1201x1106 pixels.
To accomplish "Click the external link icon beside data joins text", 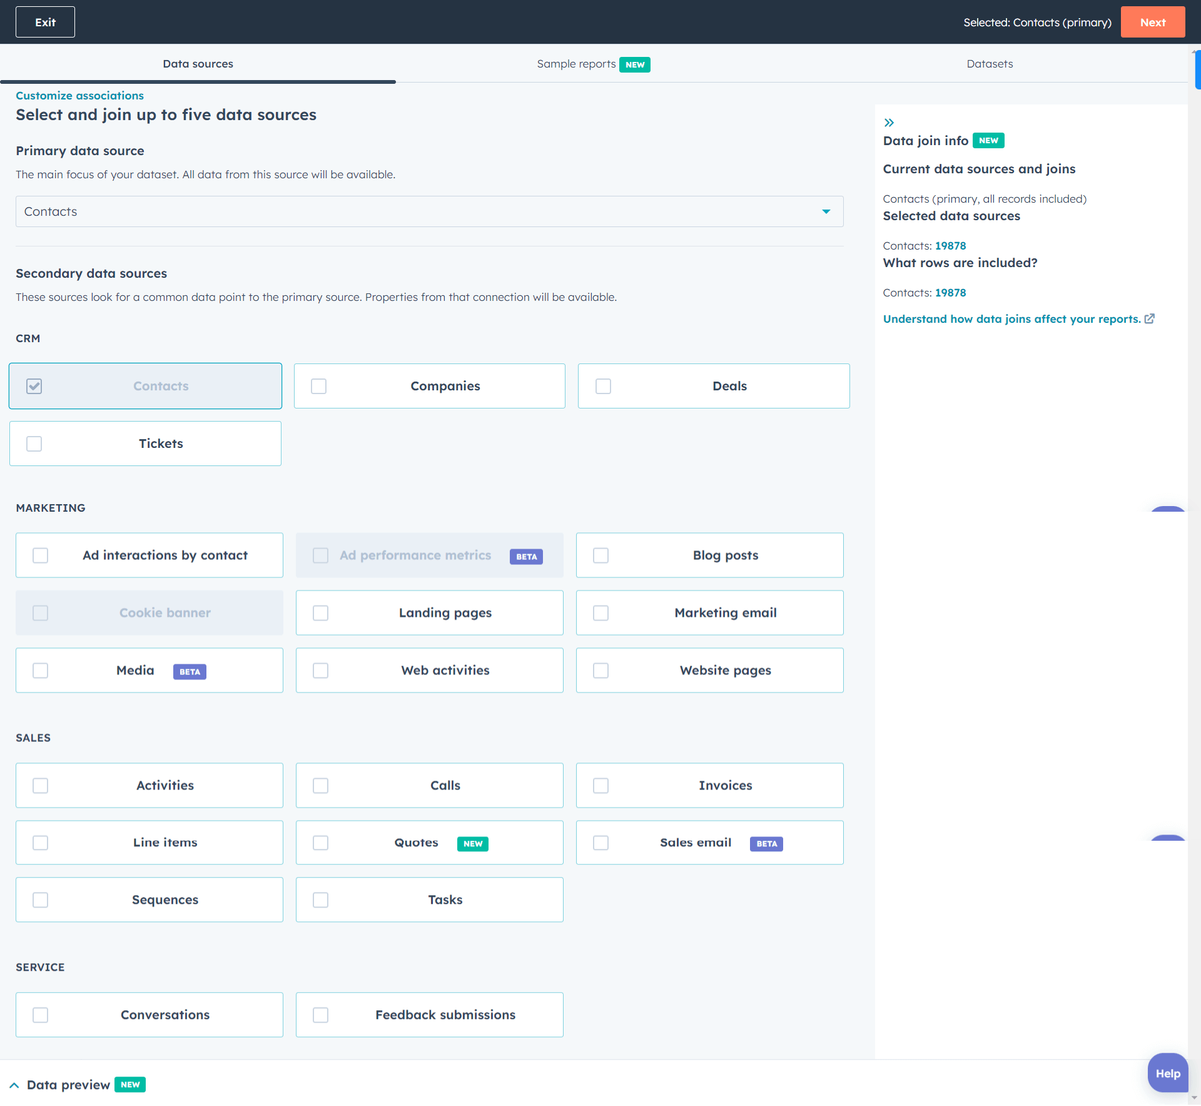I will pyautogui.click(x=1150, y=319).
